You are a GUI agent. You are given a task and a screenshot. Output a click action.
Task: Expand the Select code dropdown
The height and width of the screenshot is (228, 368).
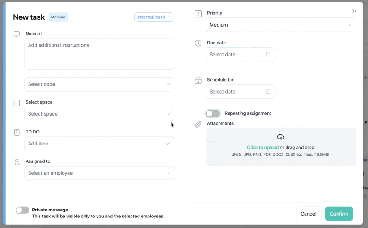pos(99,84)
